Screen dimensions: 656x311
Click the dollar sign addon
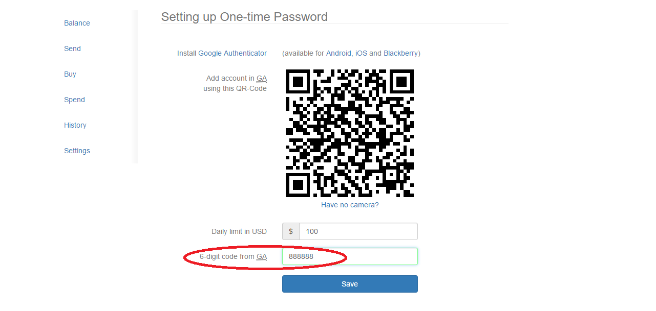[291, 231]
